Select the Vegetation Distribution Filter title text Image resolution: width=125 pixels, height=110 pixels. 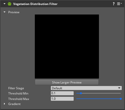coord(35,4)
